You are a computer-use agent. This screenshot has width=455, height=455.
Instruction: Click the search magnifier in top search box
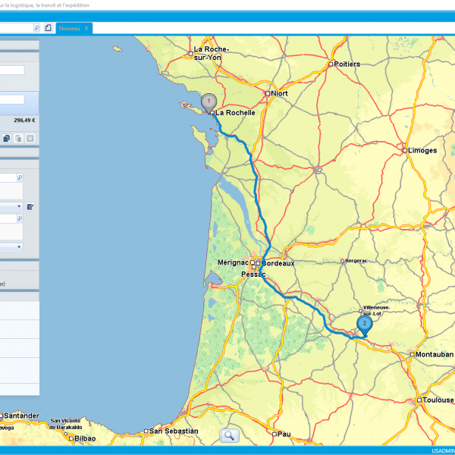[x=36, y=27]
